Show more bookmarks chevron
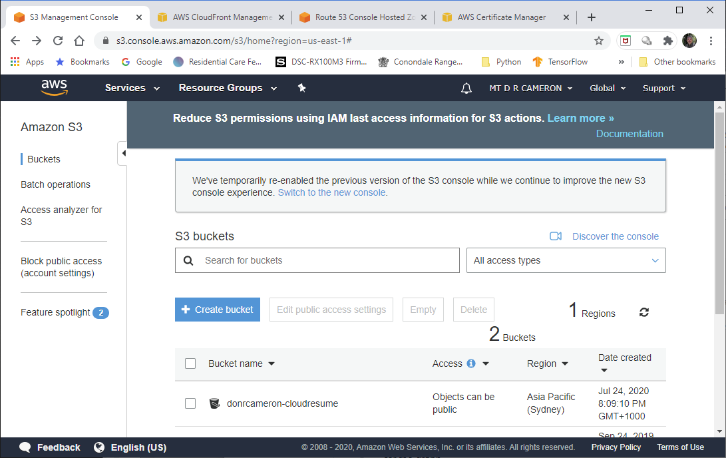This screenshot has height=458, width=726. pyautogui.click(x=621, y=62)
